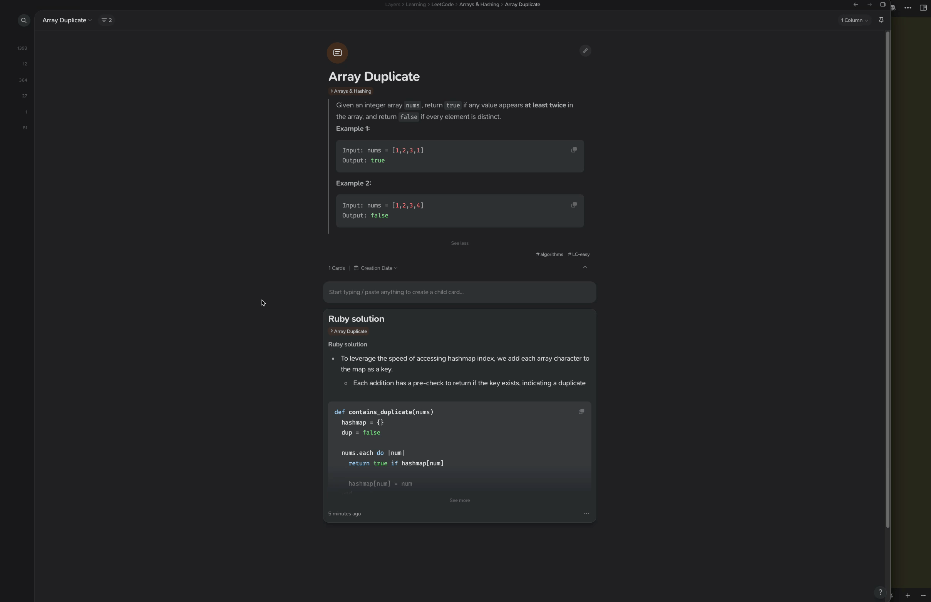
Task: Open the help question mark button
Action: click(x=880, y=592)
